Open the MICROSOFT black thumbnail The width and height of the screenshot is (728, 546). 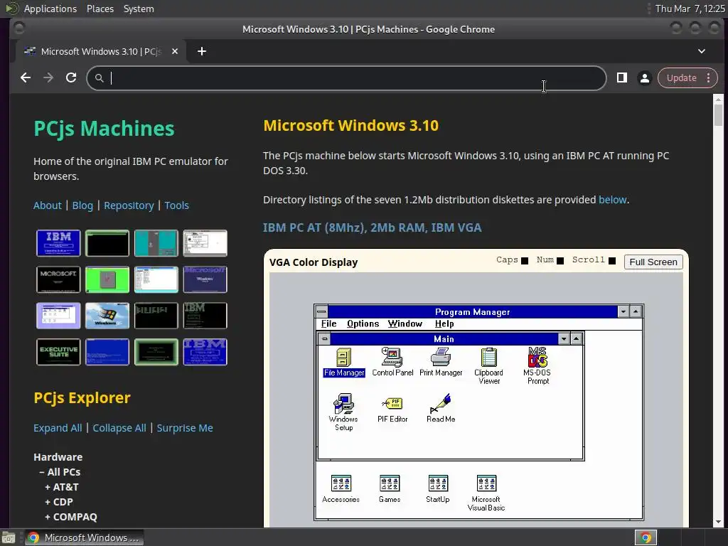58,279
